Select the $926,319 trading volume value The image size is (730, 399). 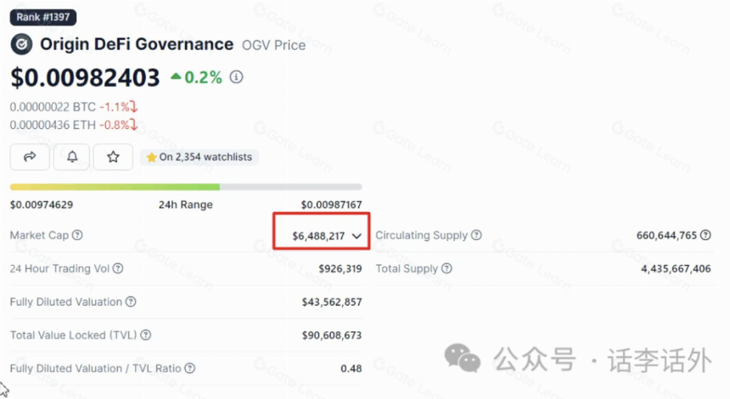[x=340, y=268]
